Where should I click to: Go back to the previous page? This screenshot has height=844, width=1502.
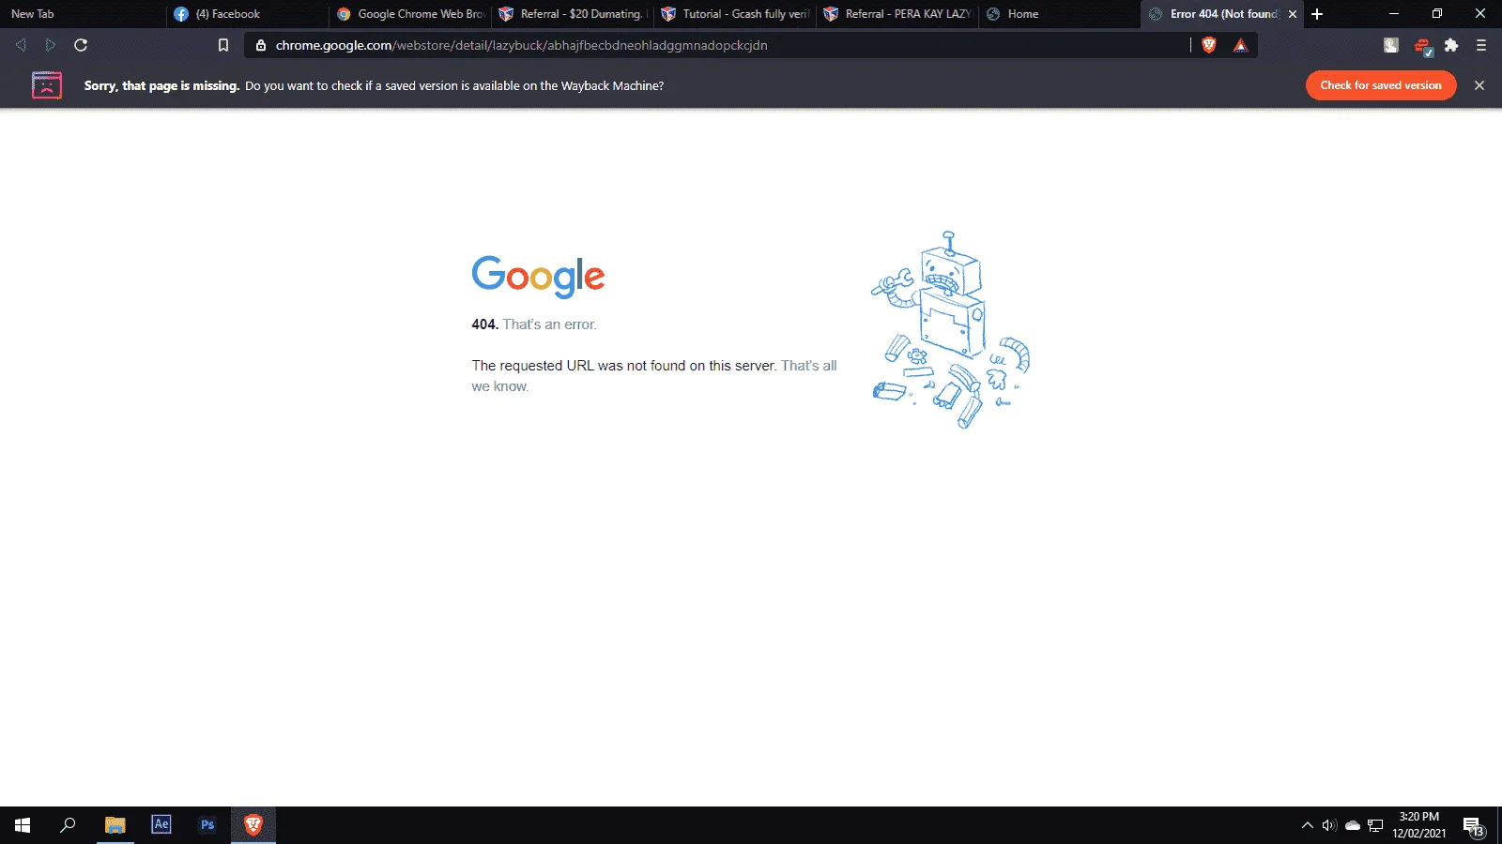[21, 45]
